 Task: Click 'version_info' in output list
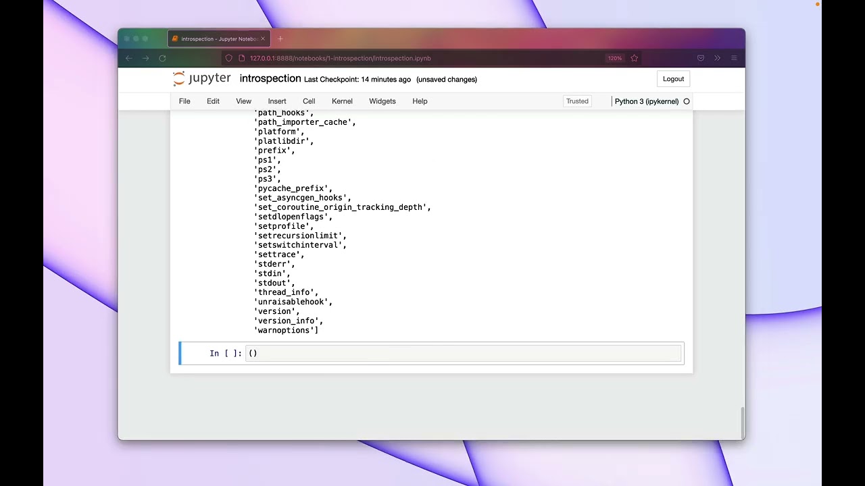(289, 321)
